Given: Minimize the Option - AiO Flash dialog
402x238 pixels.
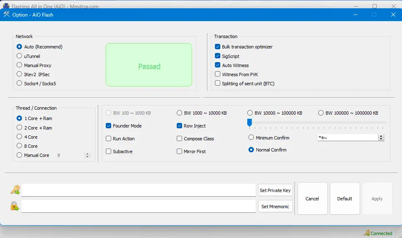Looking at the screenshot, I should [x=356, y=14].
